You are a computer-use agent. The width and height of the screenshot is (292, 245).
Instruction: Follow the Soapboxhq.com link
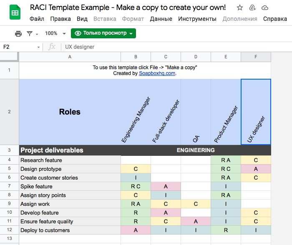(157, 73)
